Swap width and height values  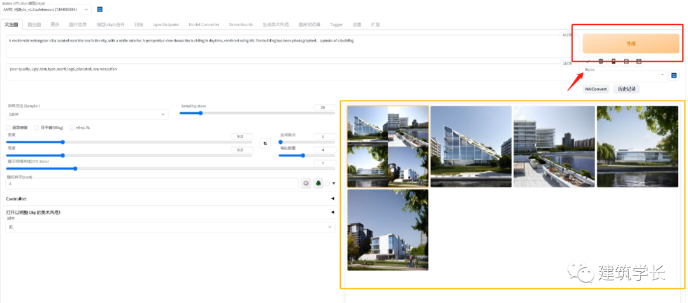coord(266,143)
